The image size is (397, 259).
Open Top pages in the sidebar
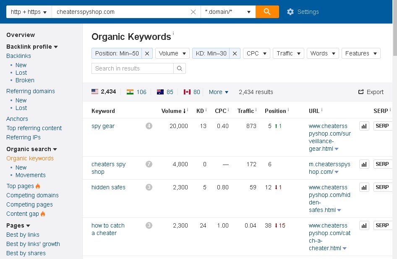tap(20, 186)
